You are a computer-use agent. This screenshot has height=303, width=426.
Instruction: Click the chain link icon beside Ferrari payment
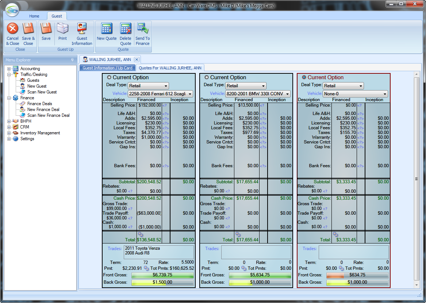(146, 268)
